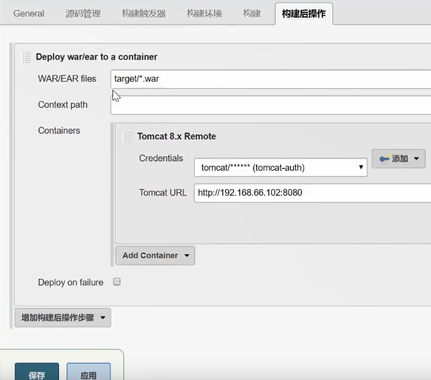Grab the Tomcat 8.x Remote drag handle
Screen dimensions: 431x380
(x=128, y=136)
